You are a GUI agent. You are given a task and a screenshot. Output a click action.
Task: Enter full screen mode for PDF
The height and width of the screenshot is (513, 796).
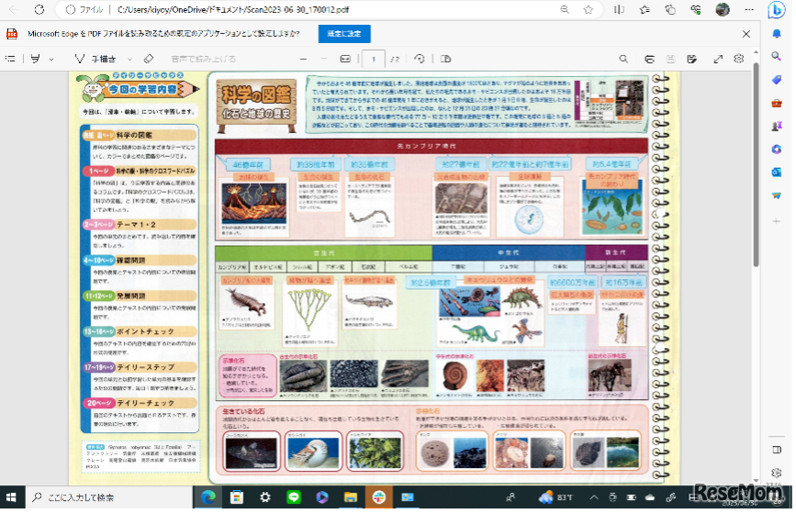pos(718,59)
